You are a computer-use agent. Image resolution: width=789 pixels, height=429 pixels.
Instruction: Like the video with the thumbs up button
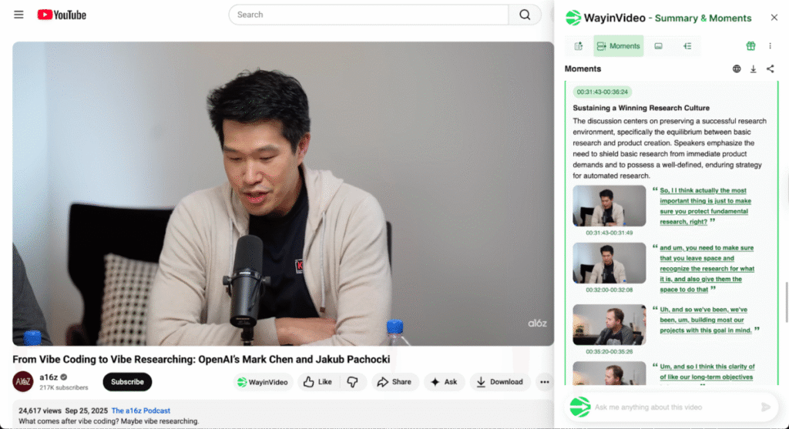[x=317, y=382]
